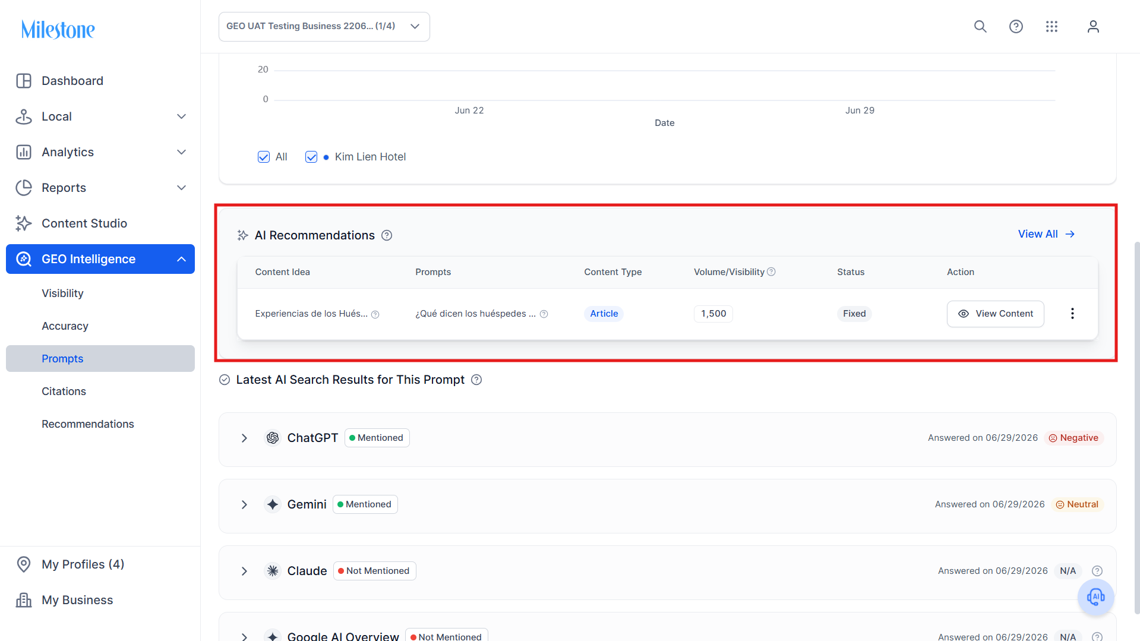
Task: Click the Neutral sentiment badge on Gemini
Action: [1077, 504]
